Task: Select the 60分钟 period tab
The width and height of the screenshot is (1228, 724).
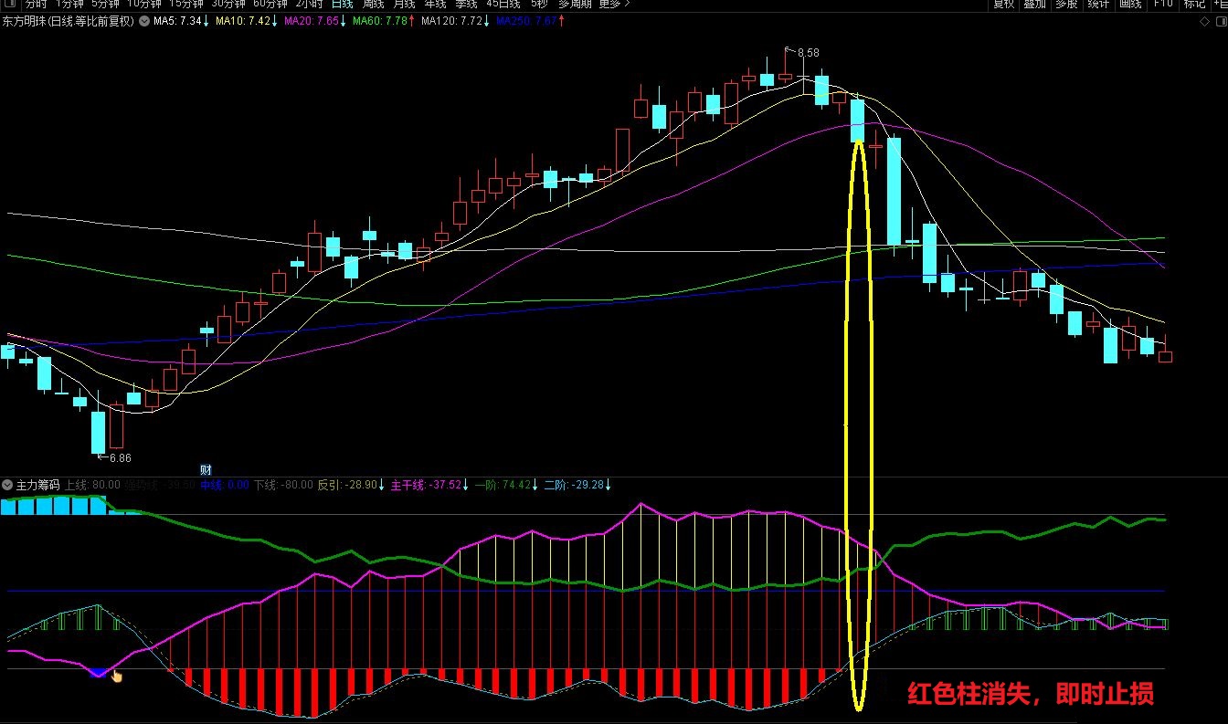Action: (x=270, y=4)
